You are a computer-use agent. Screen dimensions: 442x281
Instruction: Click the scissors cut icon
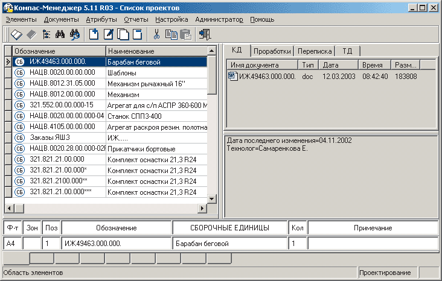[x=157, y=34]
